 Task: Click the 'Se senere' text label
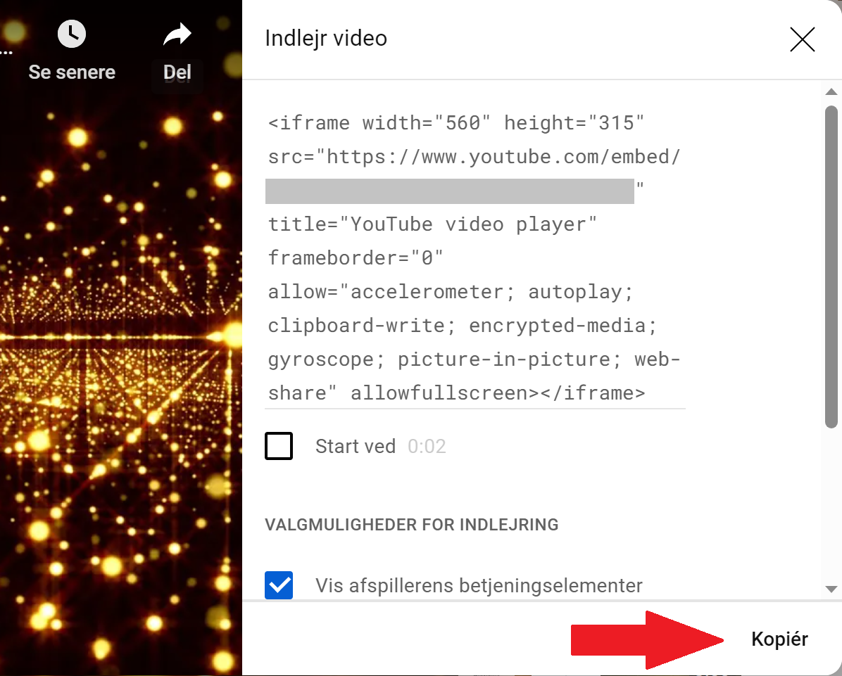[72, 72]
